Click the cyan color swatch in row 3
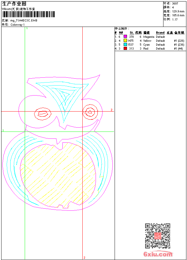The image size is (187, 260). [125, 44]
